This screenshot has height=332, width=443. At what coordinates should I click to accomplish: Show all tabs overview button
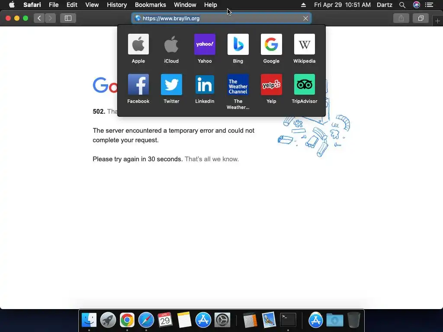click(421, 18)
